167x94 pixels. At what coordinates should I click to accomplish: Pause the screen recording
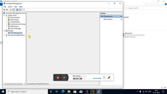point(64,78)
